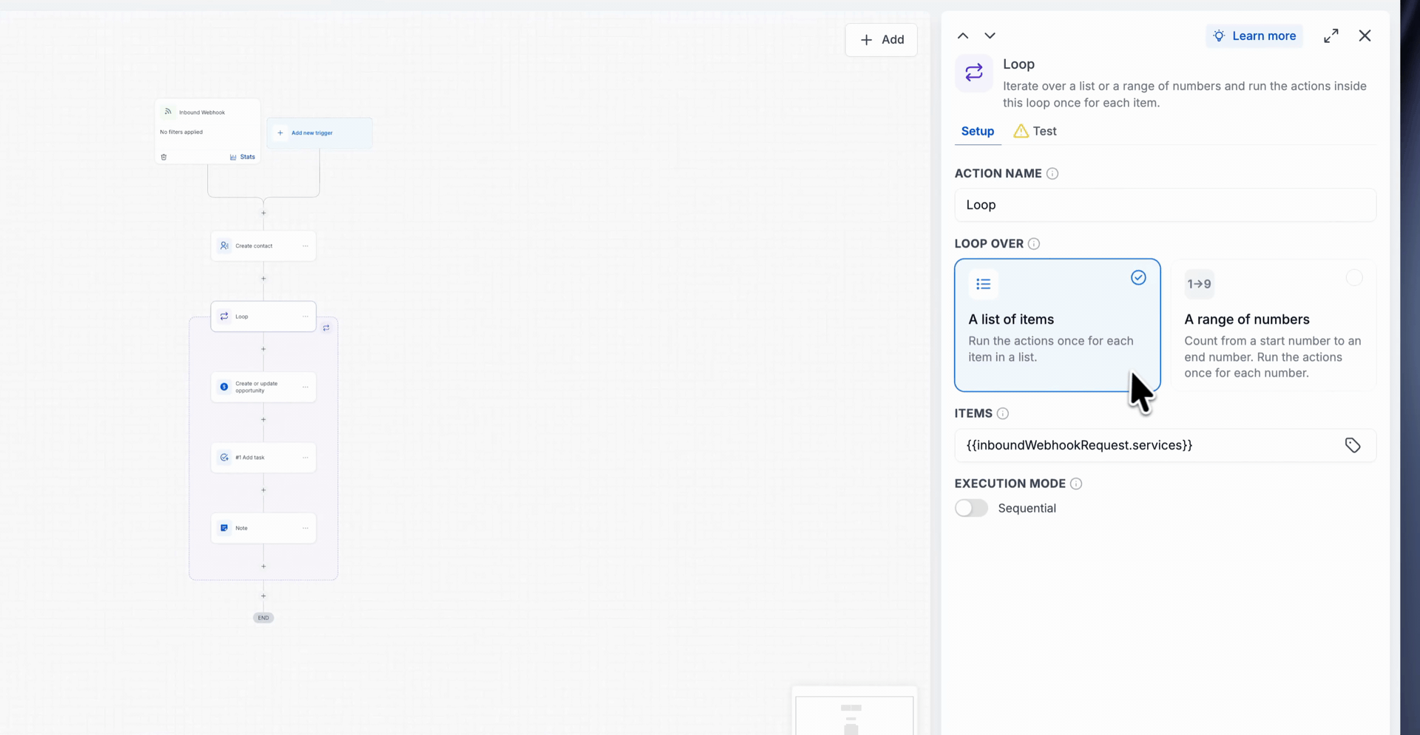Open the Create contact options menu
Viewport: 1420px width, 735px height.
point(305,245)
